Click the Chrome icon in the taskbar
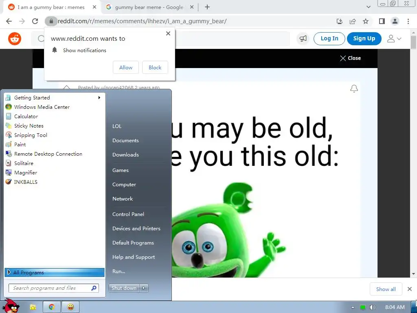Screen dimensions: 417x313 coord(52,307)
